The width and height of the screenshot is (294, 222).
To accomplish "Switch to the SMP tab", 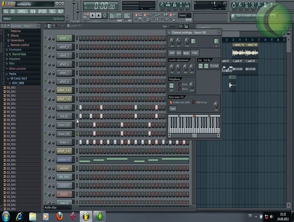I will (172, 53).
